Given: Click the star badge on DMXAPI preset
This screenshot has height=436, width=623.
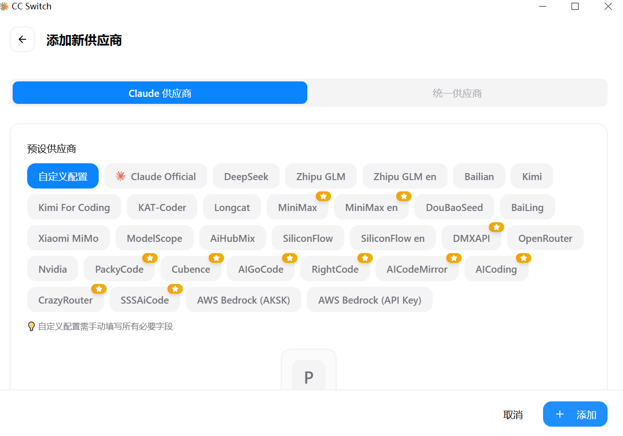Looking at the screenshot, I should point(496,227).
